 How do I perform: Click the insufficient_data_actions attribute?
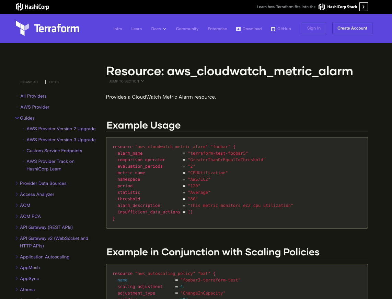(x=149, y=212)
